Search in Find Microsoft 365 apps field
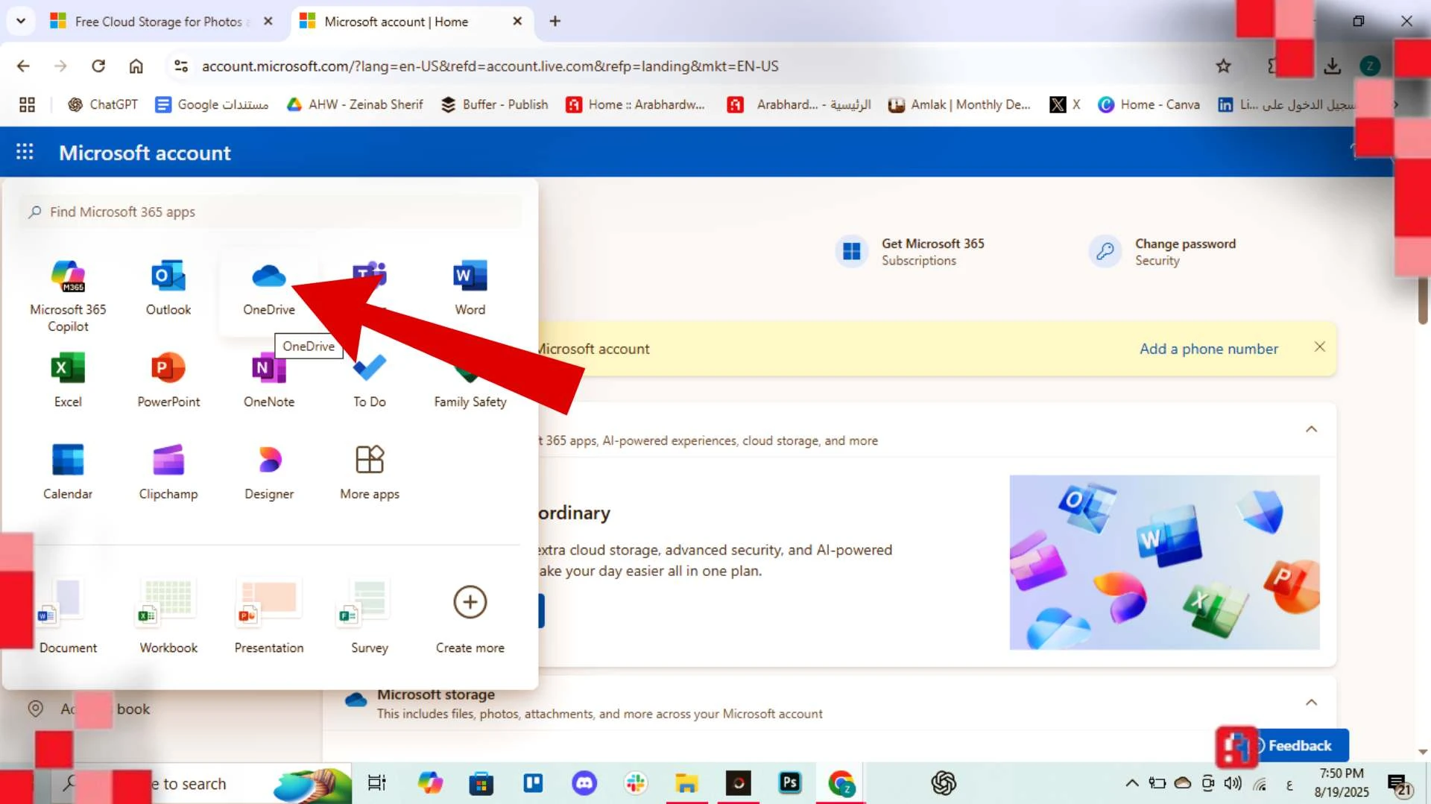Screen dimensions: 1431x804 270,212
